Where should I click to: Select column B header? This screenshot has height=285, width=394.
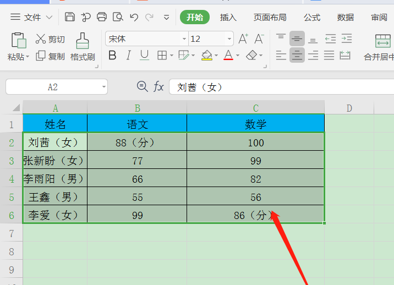tap(137, 108)
